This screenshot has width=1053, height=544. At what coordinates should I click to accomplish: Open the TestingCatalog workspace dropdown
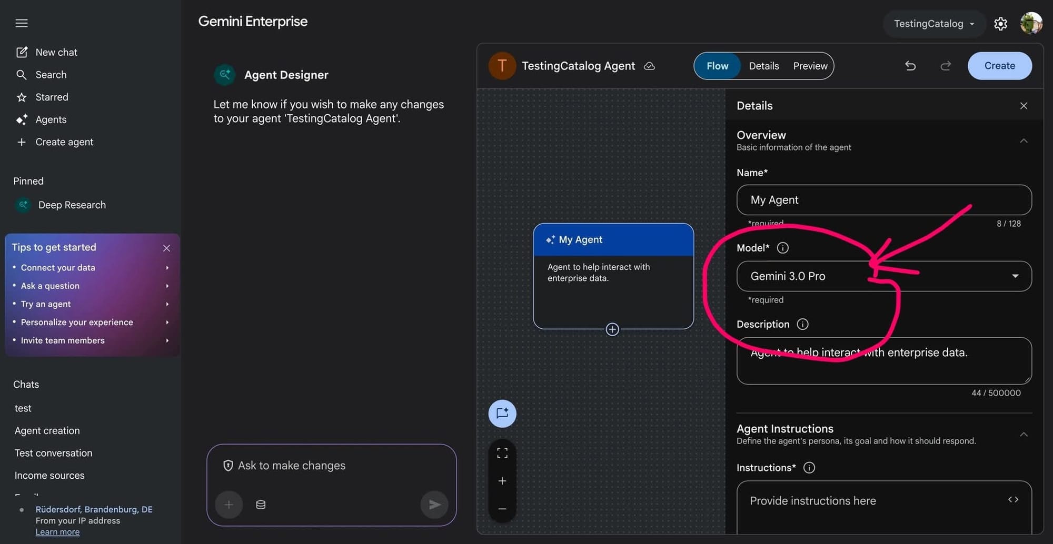pos(933,24)
